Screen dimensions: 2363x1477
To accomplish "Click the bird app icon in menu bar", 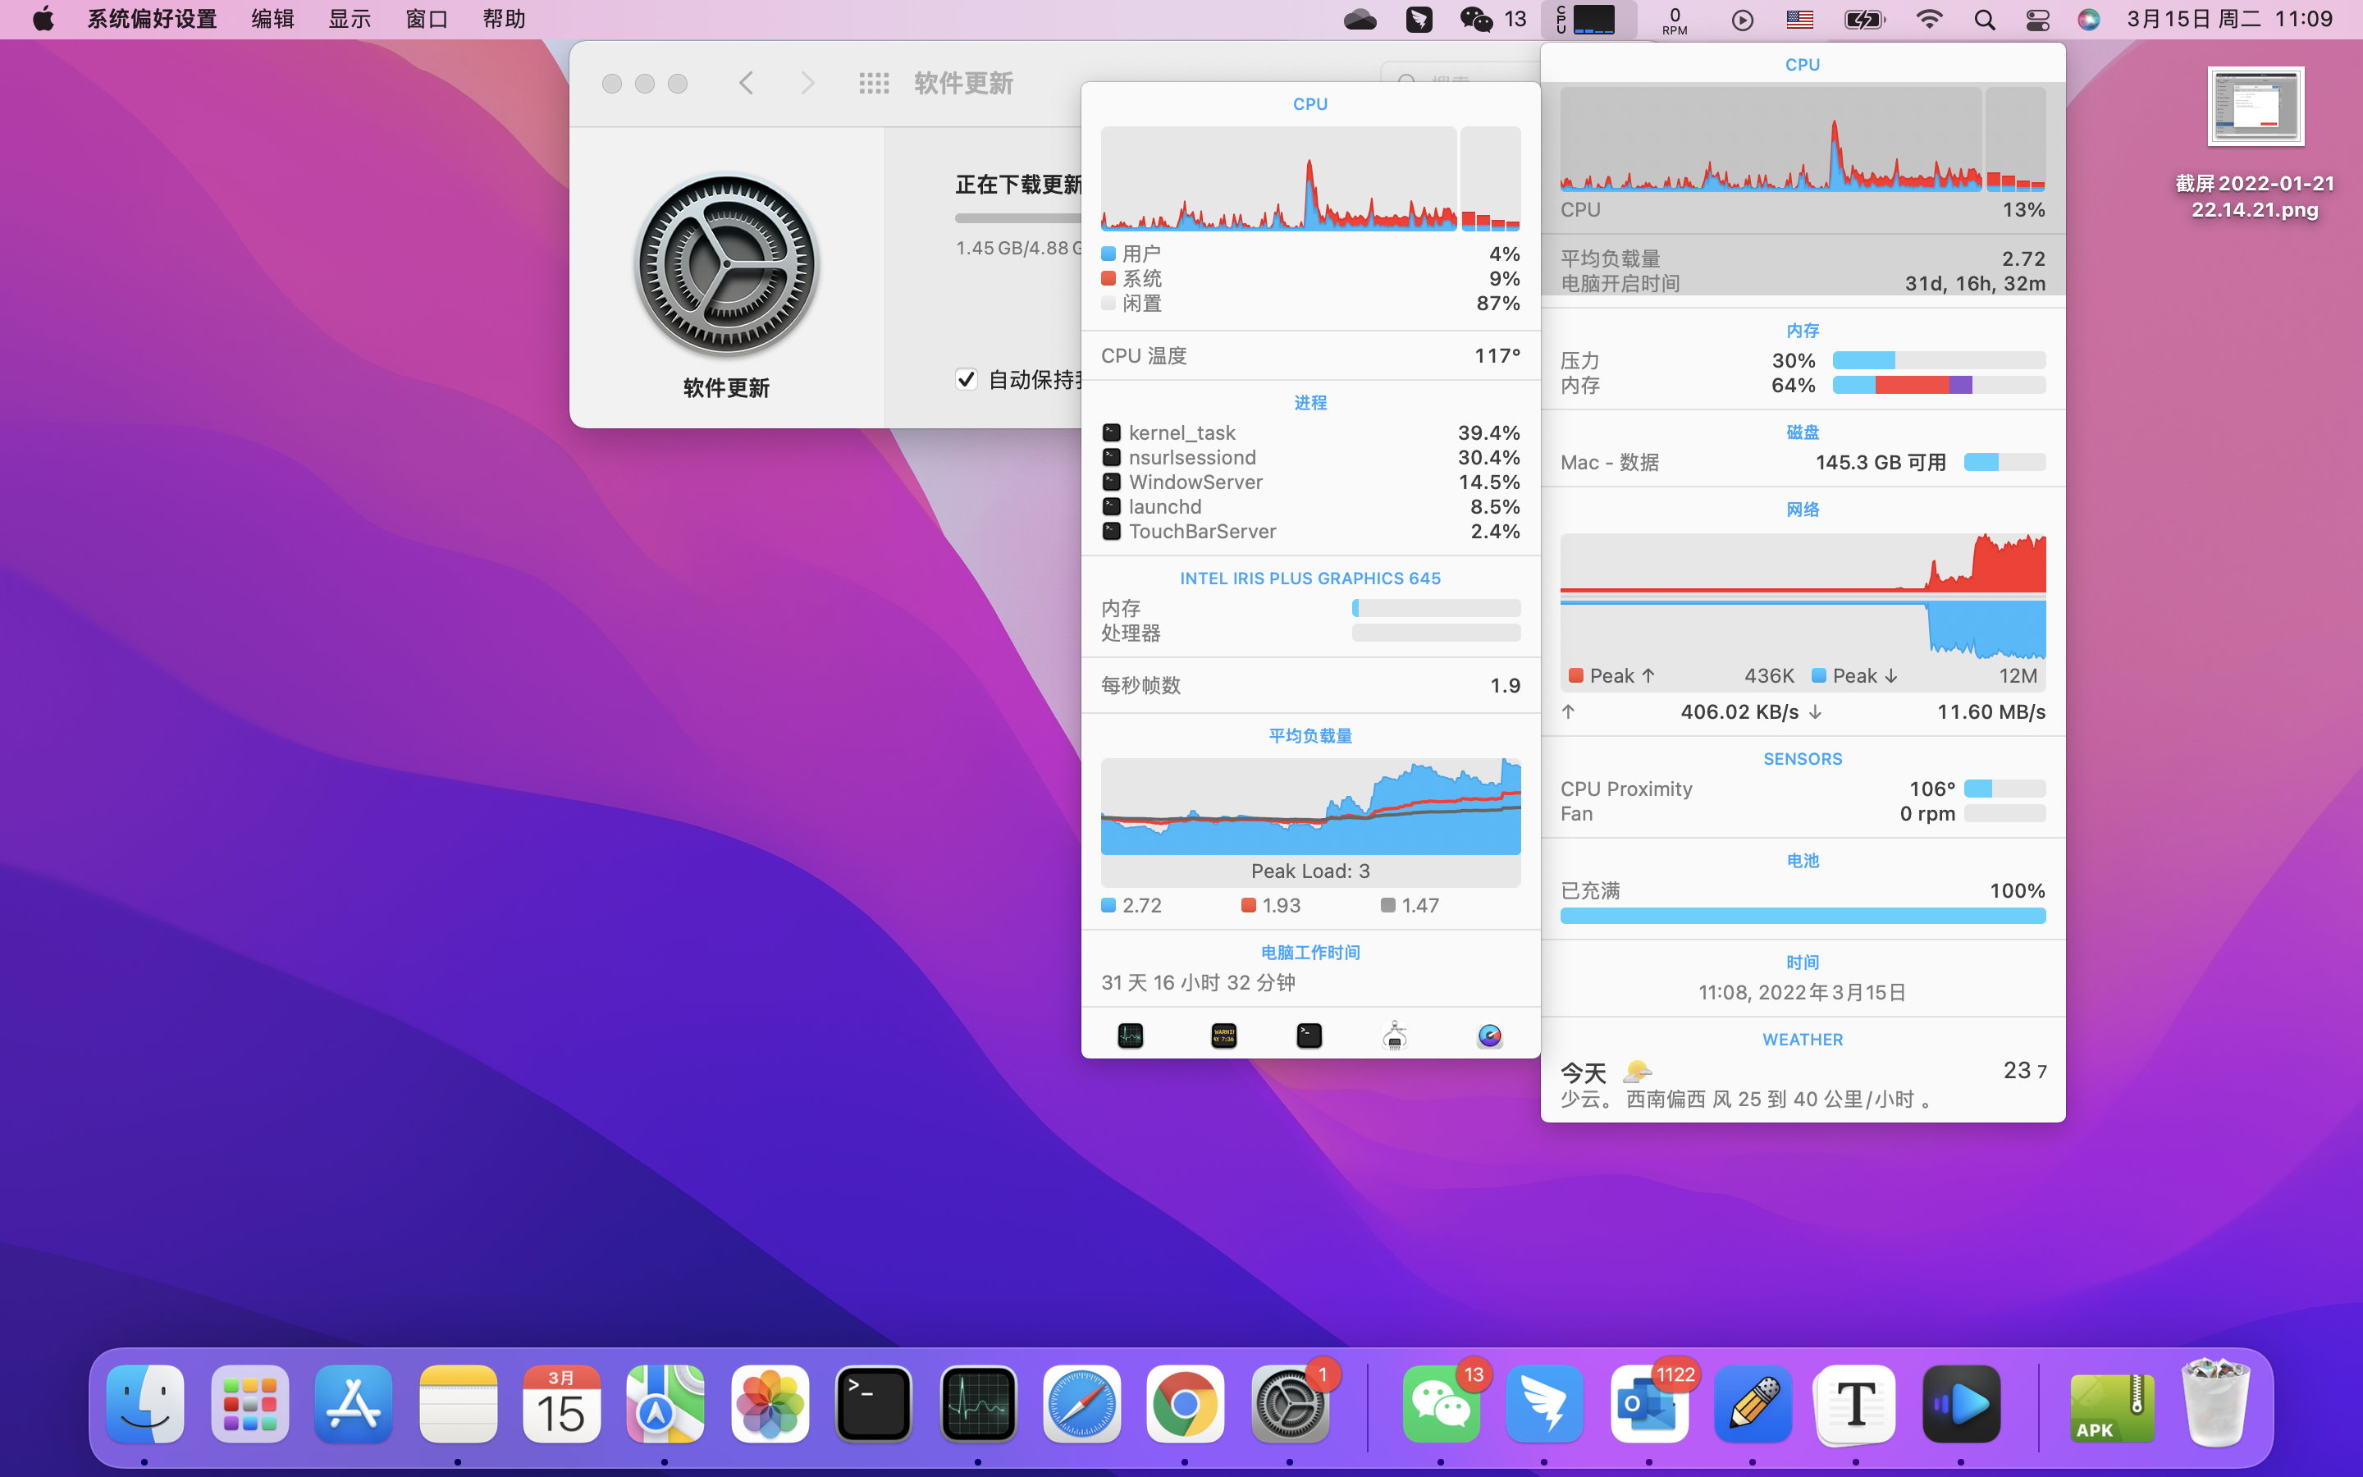I will pyautogui.click(x=1419, y=20).
